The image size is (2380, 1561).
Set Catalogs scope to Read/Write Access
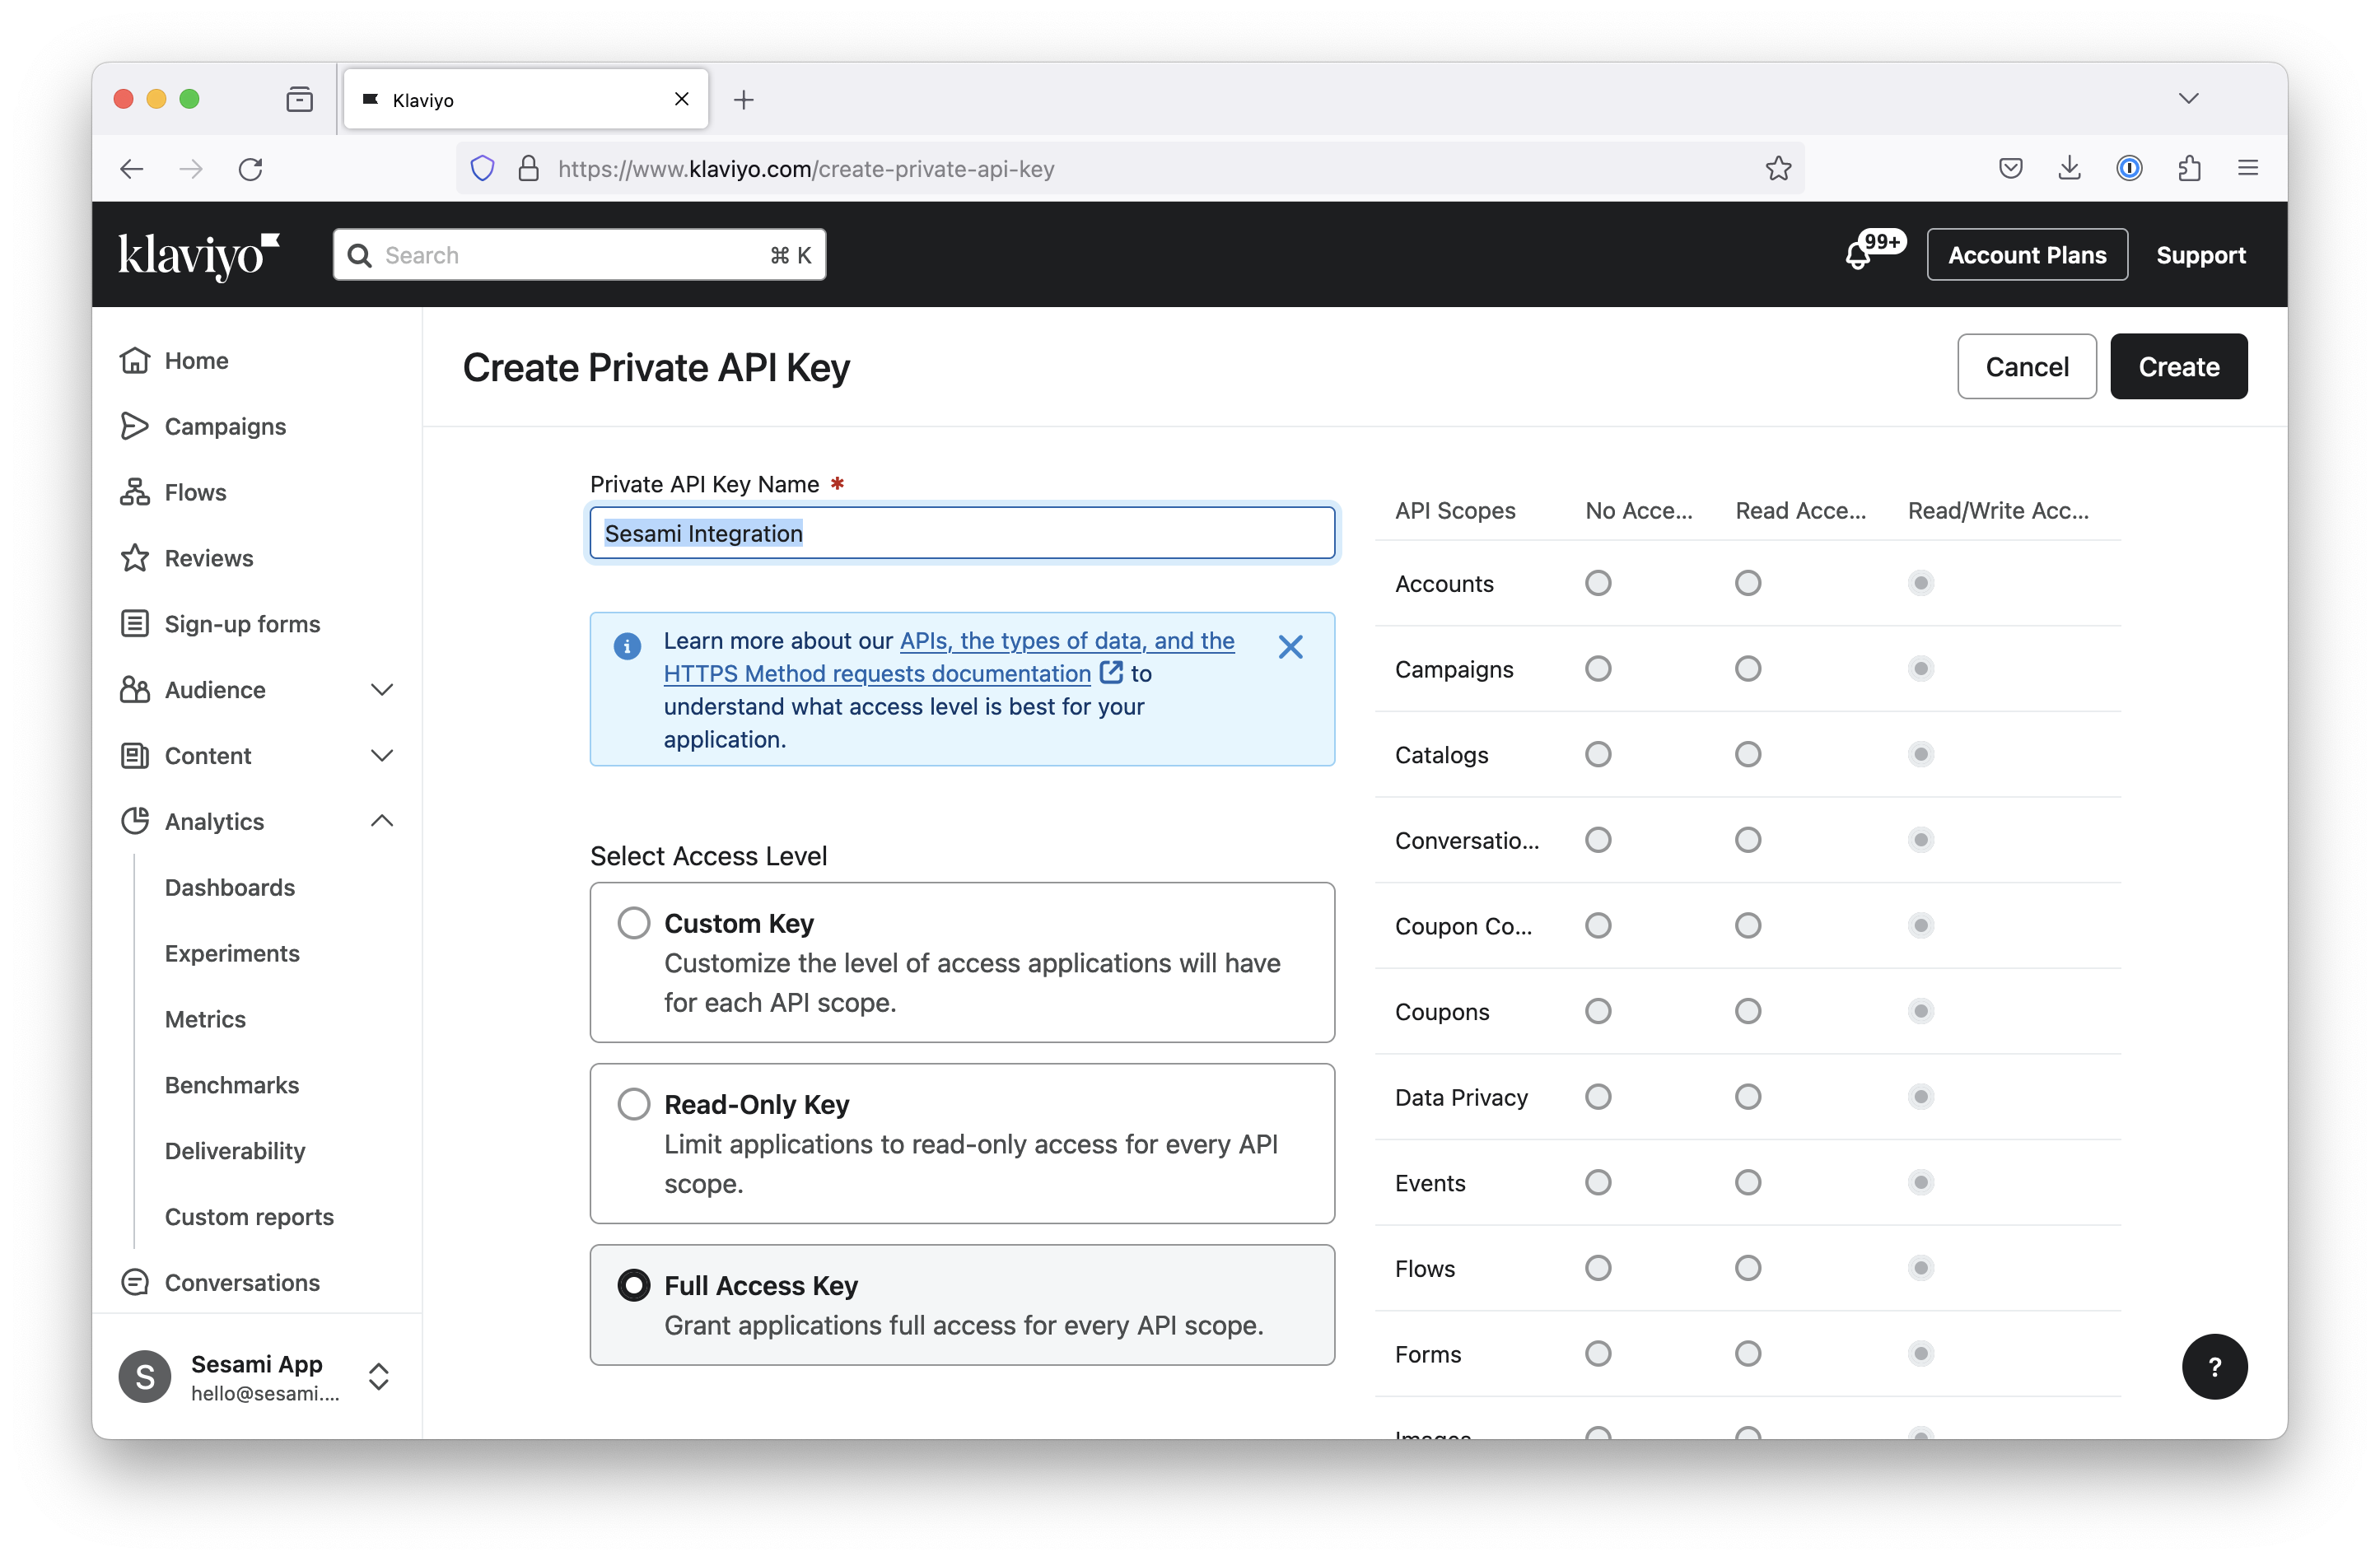tap(1920, 754)
